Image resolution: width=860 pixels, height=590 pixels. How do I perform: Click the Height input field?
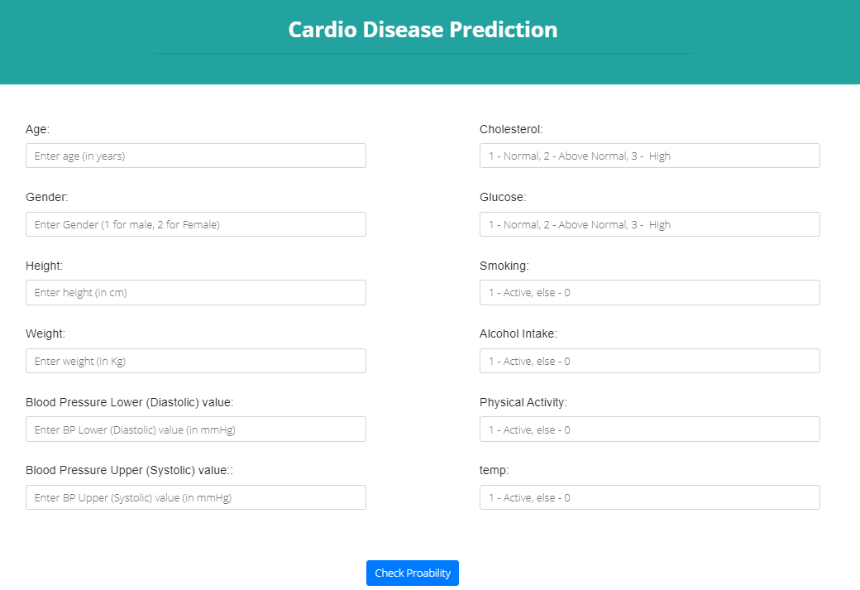[195, 292]
